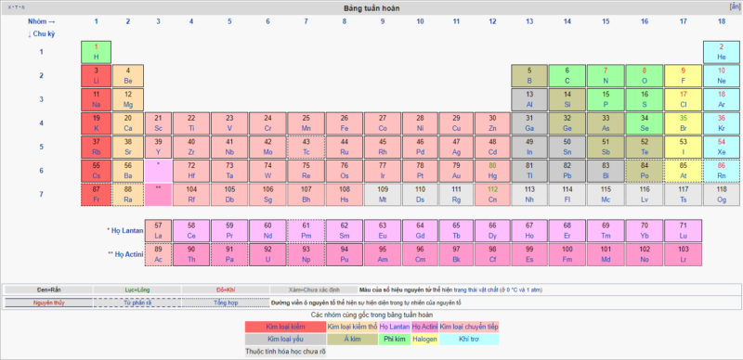Select the Sodium (Na) cell

(x=97, y=99)
